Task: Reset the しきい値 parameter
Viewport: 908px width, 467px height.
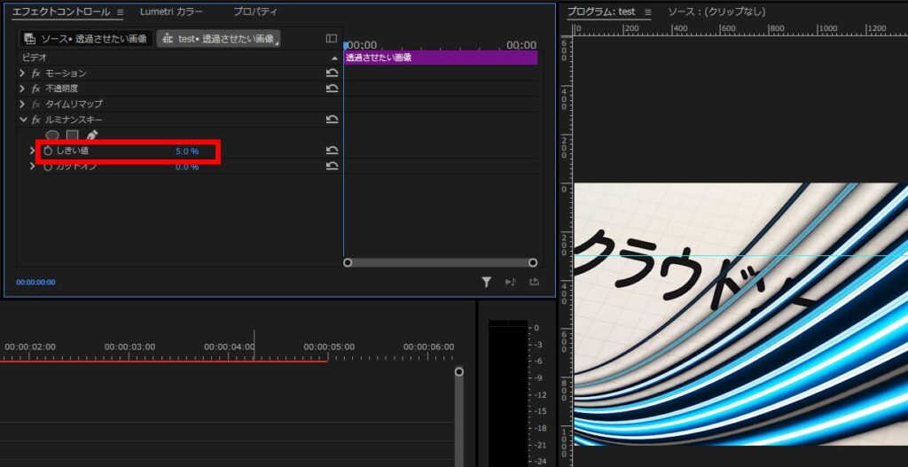Action: tap(333, 151)
